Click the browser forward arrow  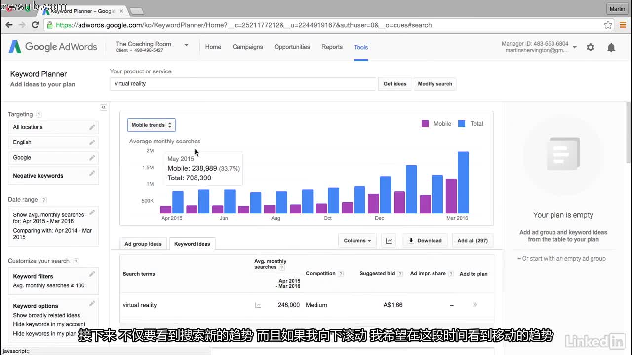(x=22, y=25)
